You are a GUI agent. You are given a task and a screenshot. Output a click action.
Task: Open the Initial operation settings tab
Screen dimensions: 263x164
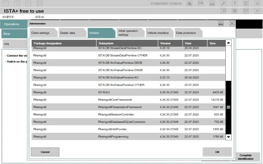(x=130, y=33)
